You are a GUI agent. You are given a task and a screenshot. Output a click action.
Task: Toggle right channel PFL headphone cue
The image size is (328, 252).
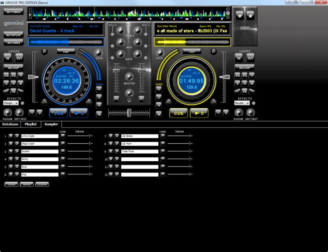141,99
